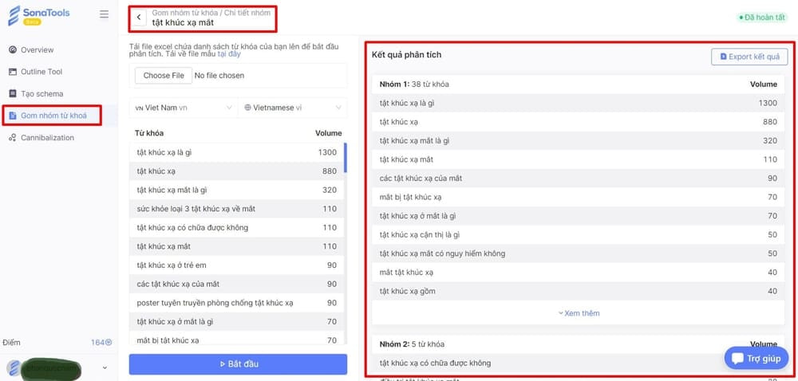Screen dimensions: 798x381
Task: Open the Cannibalization page
Action: pyautogui.click(x=47, y=138)
